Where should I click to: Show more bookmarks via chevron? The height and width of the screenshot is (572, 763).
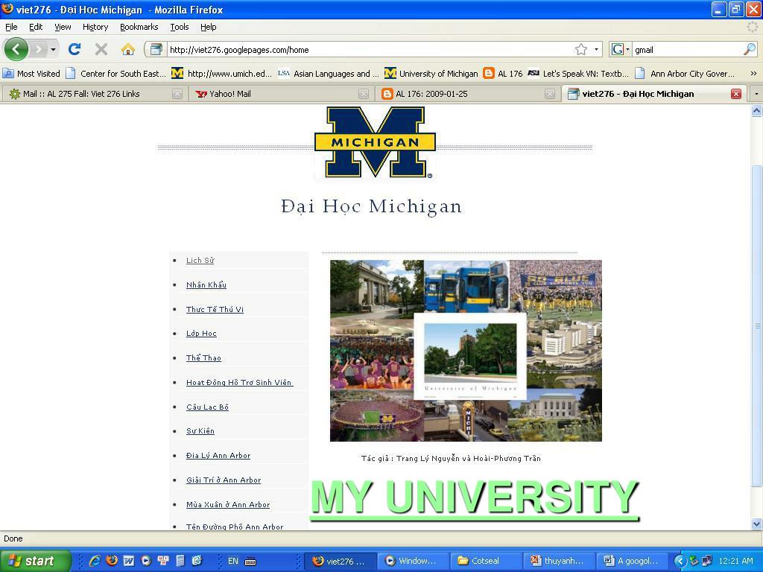(753, 74)
